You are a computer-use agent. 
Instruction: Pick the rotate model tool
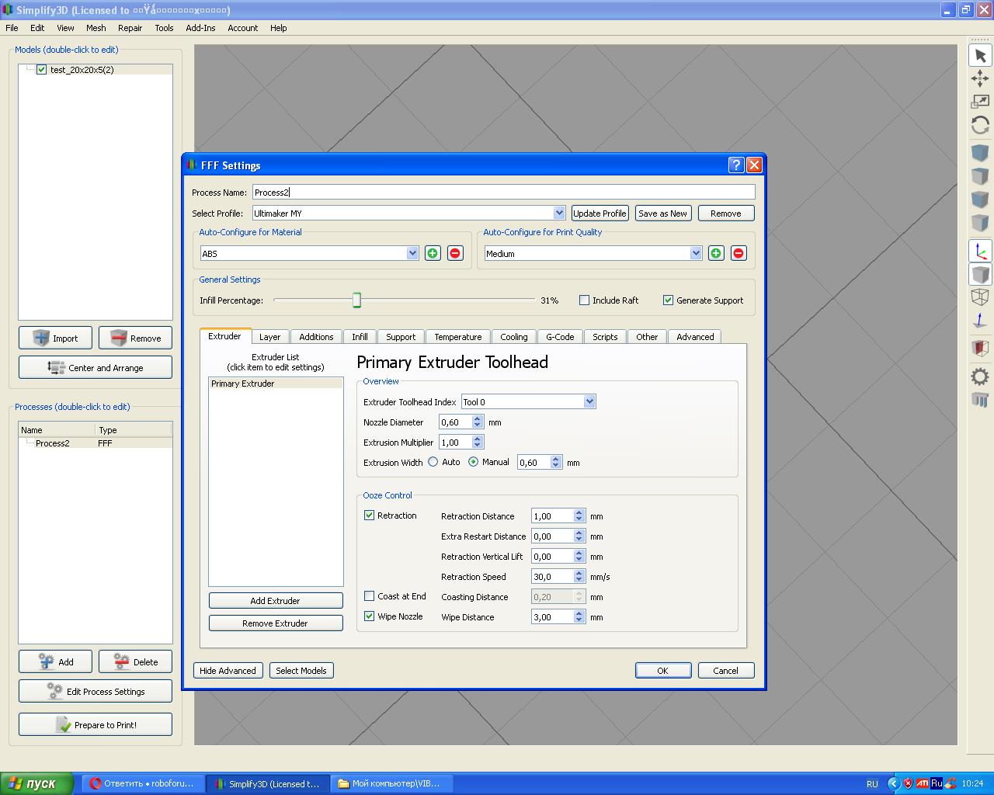[980, 125]
